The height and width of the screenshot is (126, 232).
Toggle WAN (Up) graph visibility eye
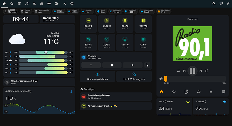(x=225, y=102)
